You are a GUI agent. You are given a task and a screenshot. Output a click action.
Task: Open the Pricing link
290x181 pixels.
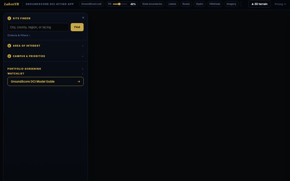pyautogui.click(x=280, y=4)
